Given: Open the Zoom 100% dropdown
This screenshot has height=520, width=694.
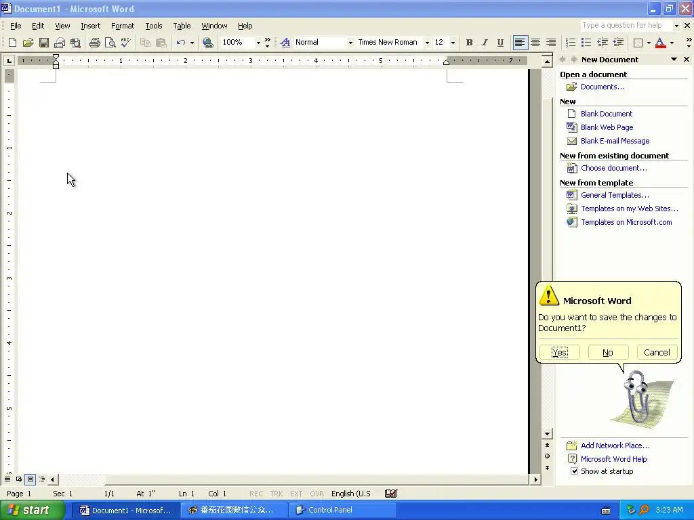Looking at the screenshot, I should 258,43.
